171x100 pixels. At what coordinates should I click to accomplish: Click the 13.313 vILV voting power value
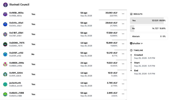[112, 53]
